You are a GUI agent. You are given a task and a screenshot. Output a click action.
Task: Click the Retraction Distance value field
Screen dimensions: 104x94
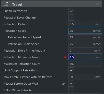pos(85,24)
